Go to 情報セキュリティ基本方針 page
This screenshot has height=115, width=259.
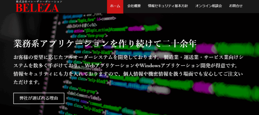(x=168, y=6)
